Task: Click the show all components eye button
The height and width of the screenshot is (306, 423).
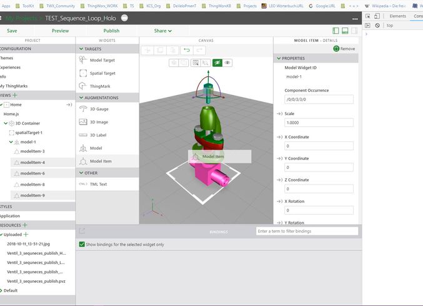Action: pyautogui.click(x=227, y=63)
